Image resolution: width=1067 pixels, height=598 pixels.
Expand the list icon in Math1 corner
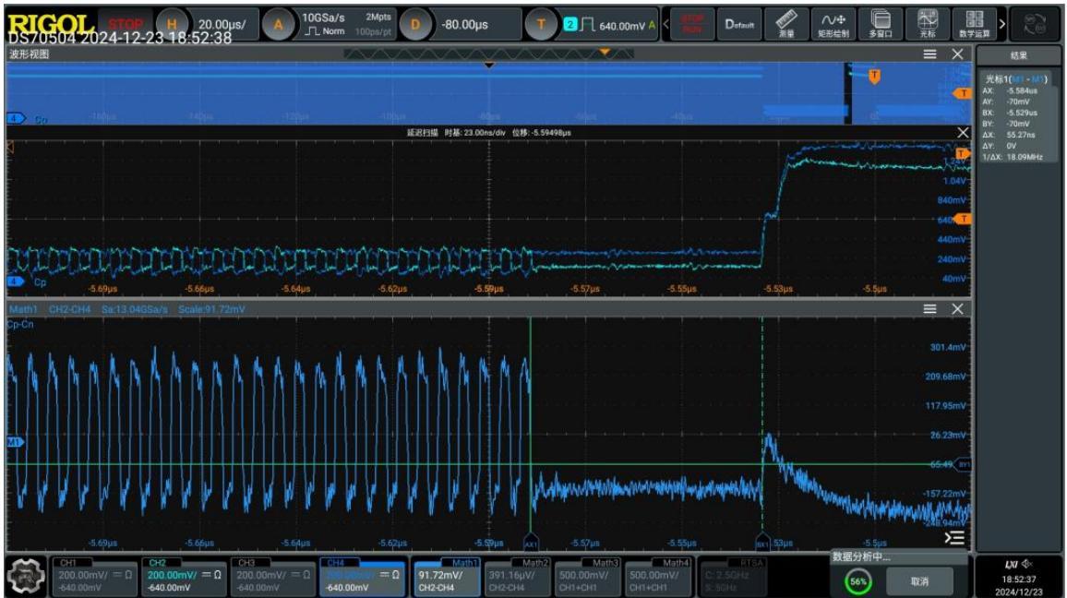pos(954,537)
